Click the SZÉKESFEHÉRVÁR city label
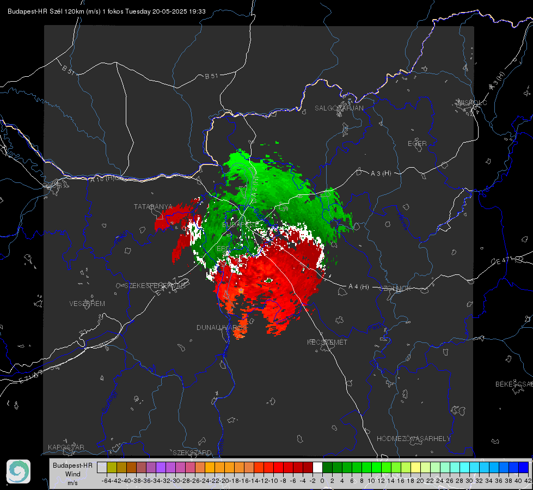 pos(156,286)
